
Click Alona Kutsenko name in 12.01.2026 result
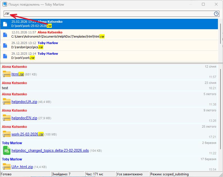click(50, 32)
